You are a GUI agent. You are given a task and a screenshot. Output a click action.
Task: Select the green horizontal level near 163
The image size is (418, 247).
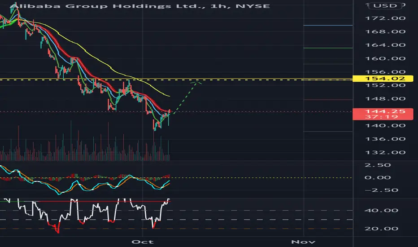pyautogui.click(x=328, y=48)
